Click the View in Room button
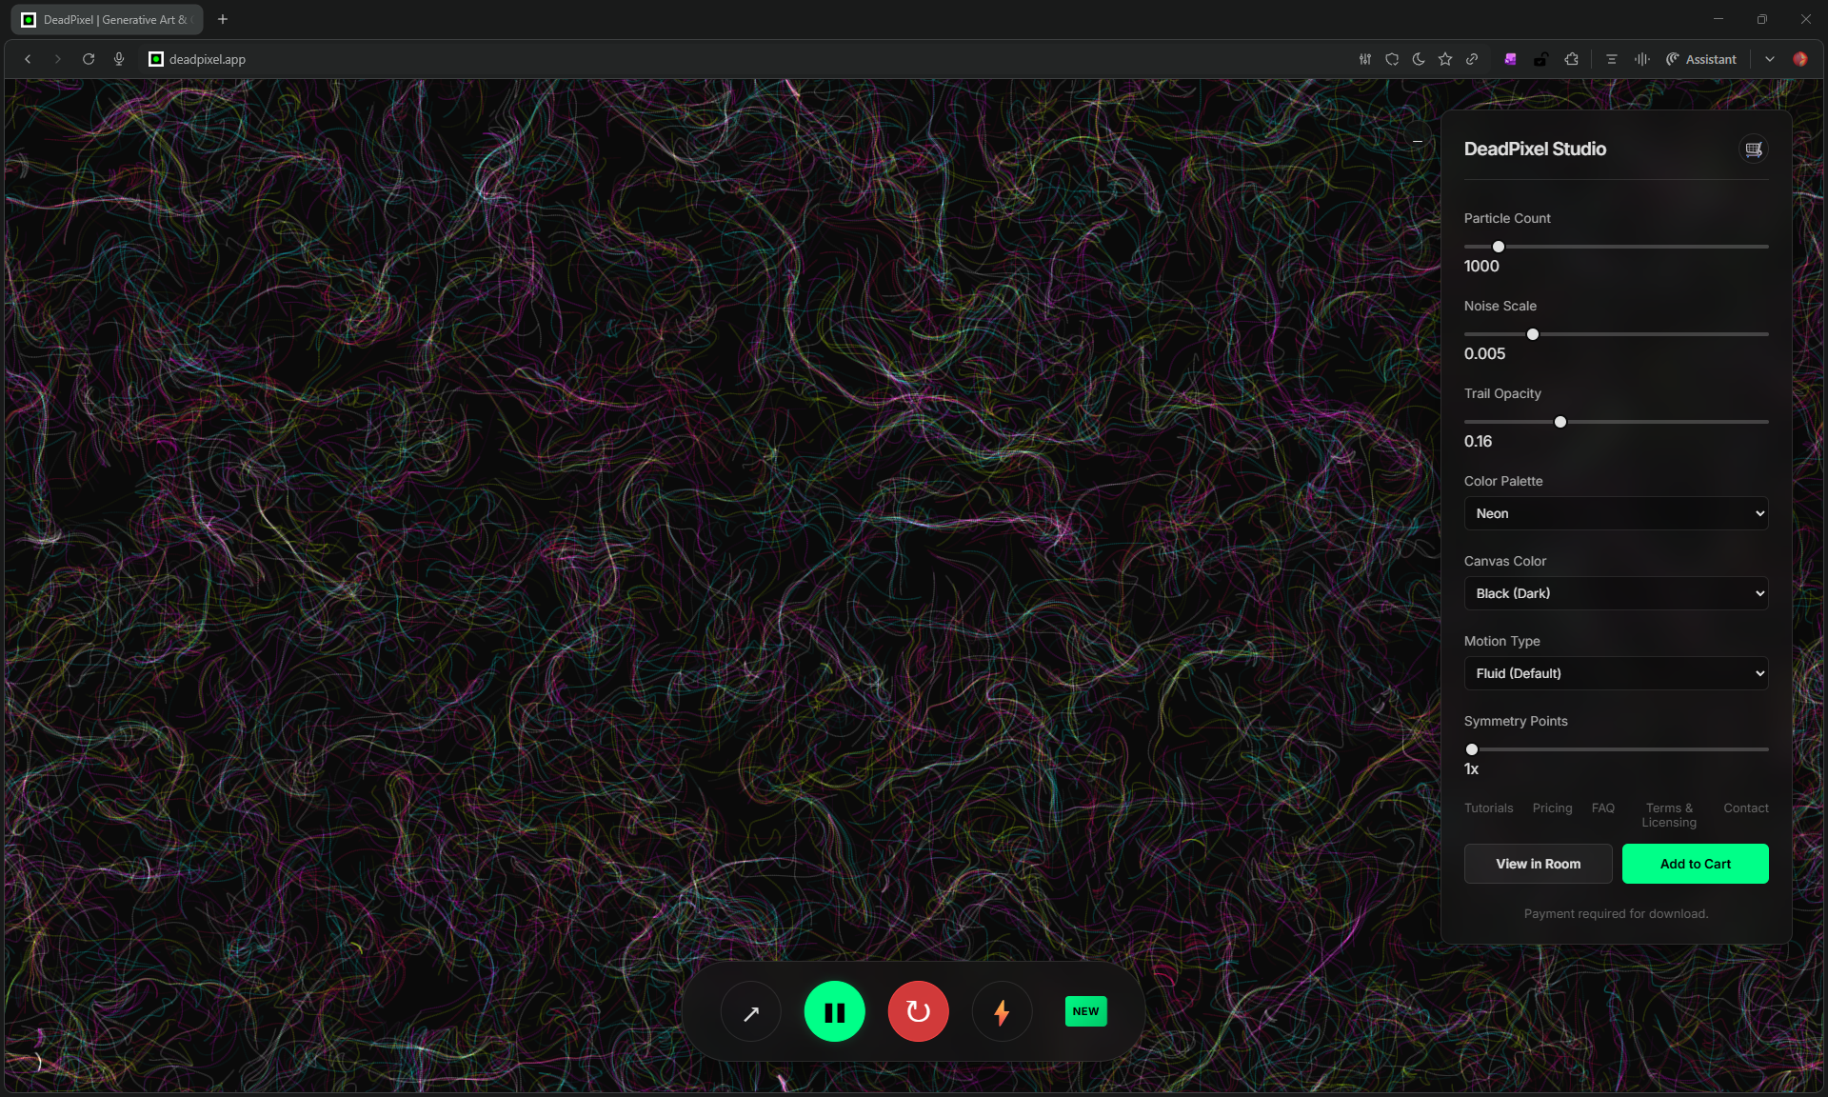 point(1537,864)
